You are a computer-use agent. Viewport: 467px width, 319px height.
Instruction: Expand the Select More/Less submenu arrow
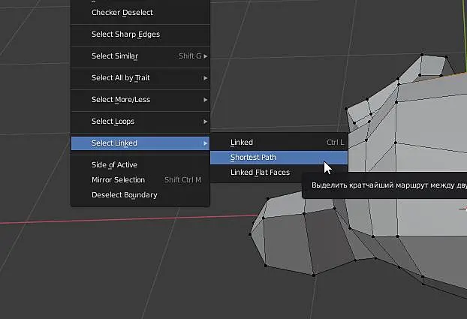(206, 100)
